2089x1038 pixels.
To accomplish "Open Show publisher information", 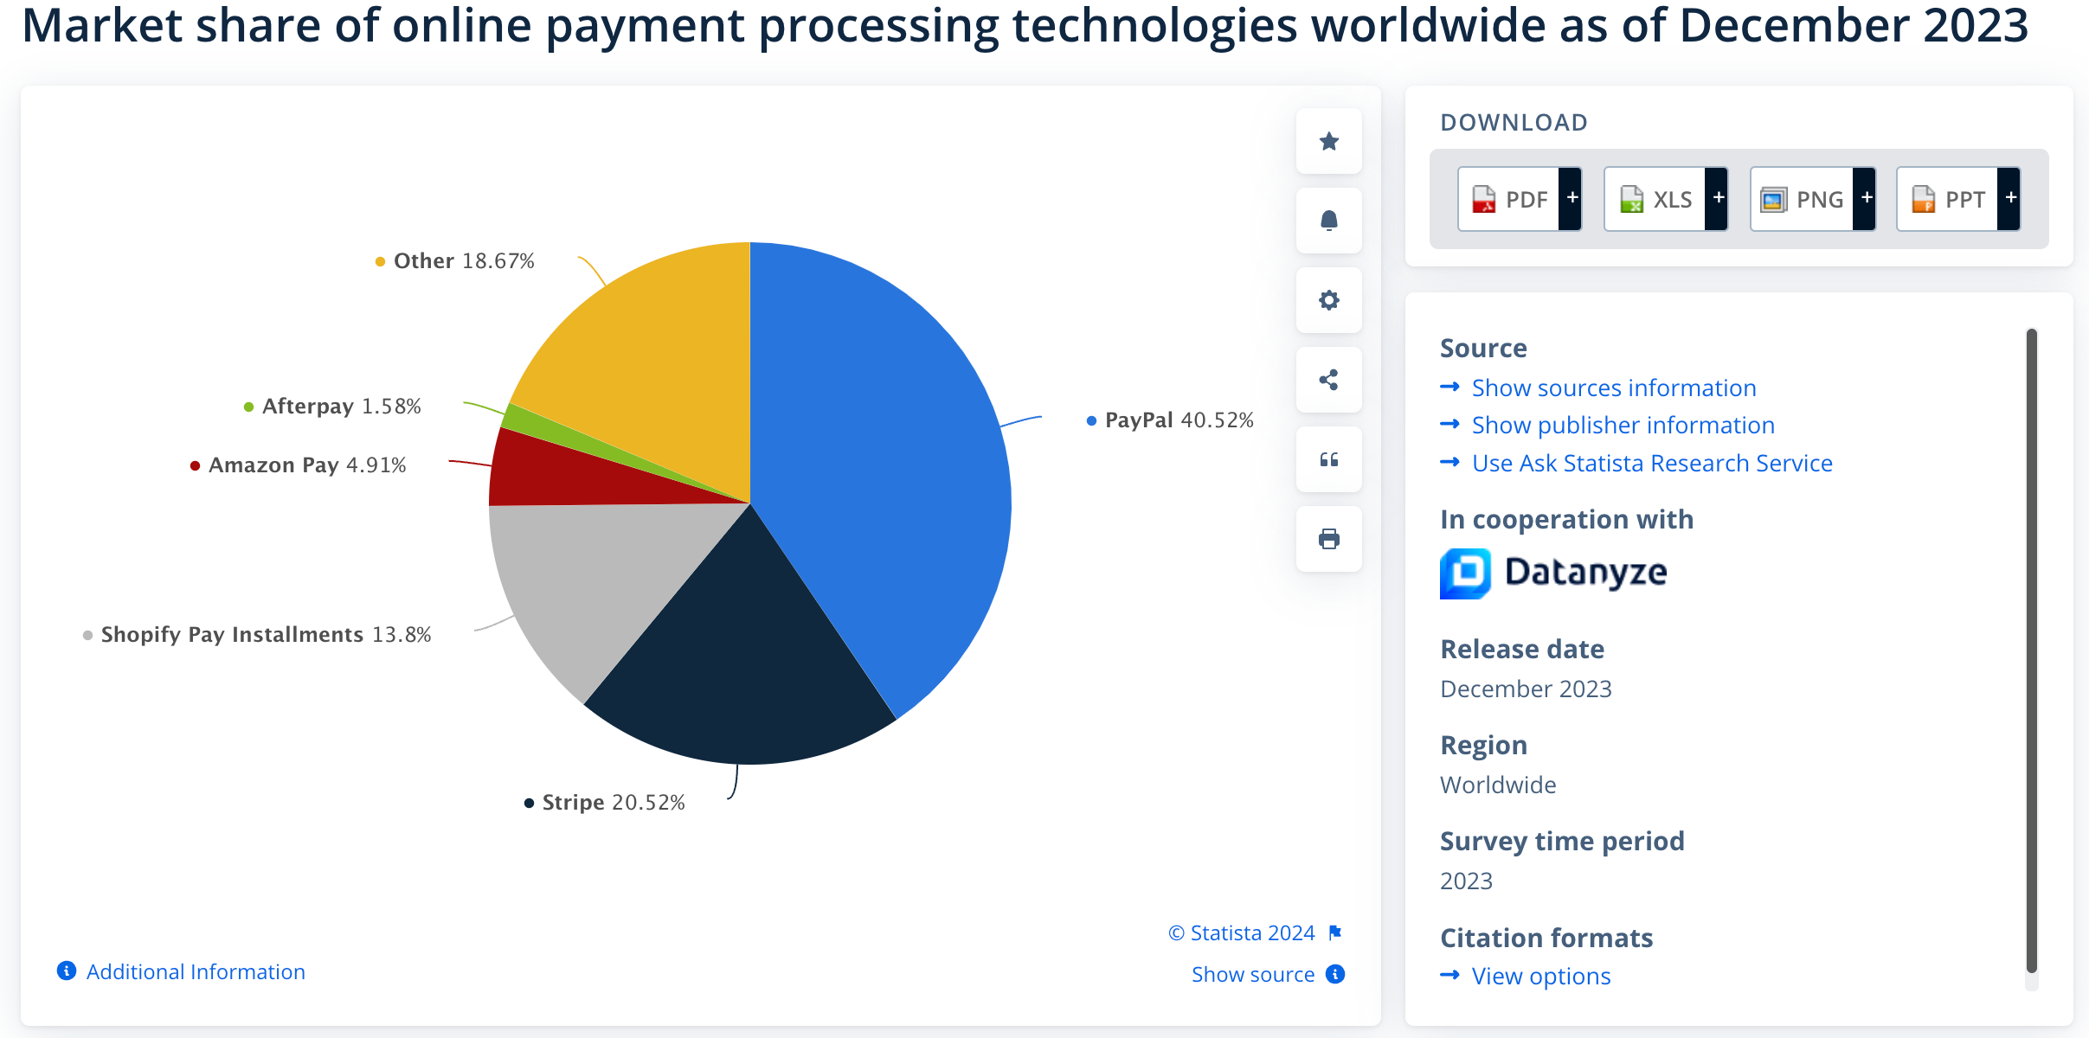I will 1623,425.
